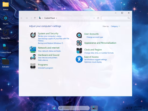
Task: Click Let Windows suggest settings
Action: tap(96, 60)
